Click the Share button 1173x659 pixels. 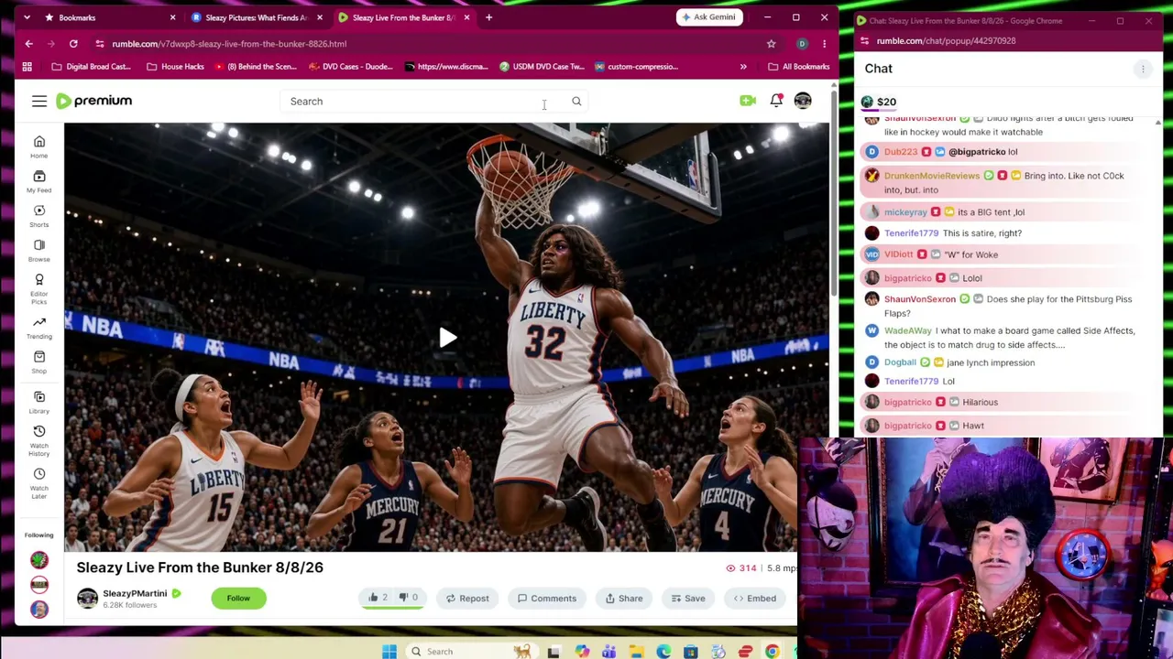tap(624, 598)
